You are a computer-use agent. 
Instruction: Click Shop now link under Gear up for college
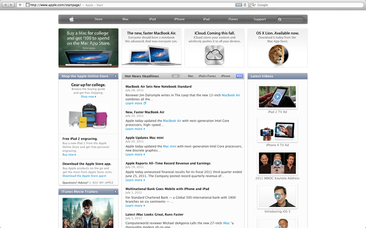(x=88, y=96)
